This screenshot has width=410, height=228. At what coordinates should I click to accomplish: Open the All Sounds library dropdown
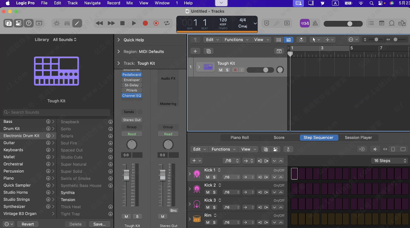coord(65,39)
